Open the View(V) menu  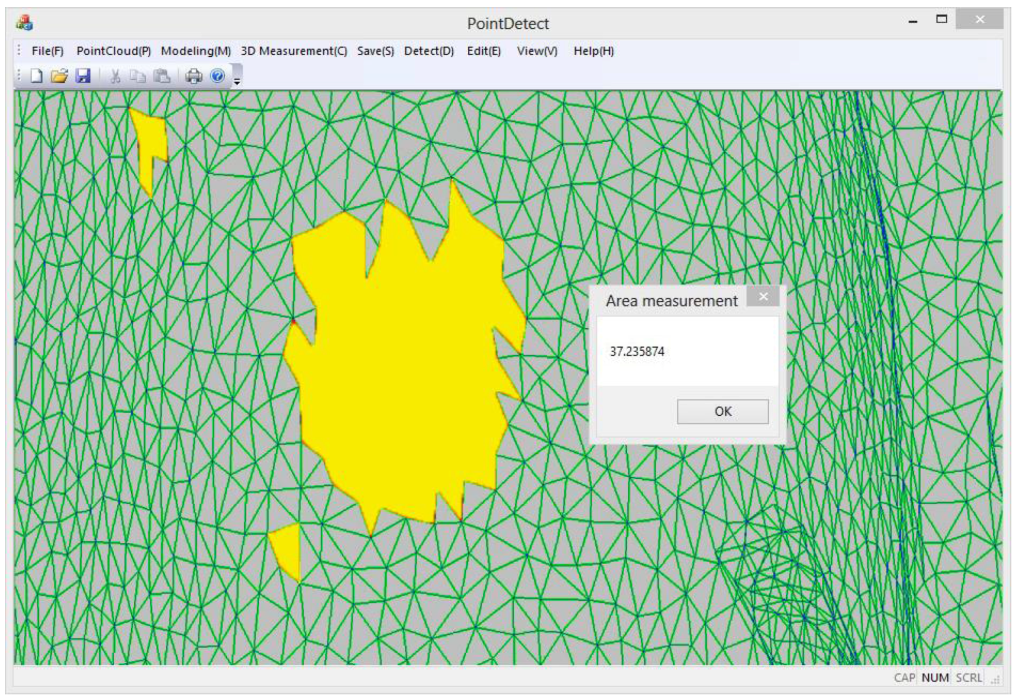pos(537,51)
